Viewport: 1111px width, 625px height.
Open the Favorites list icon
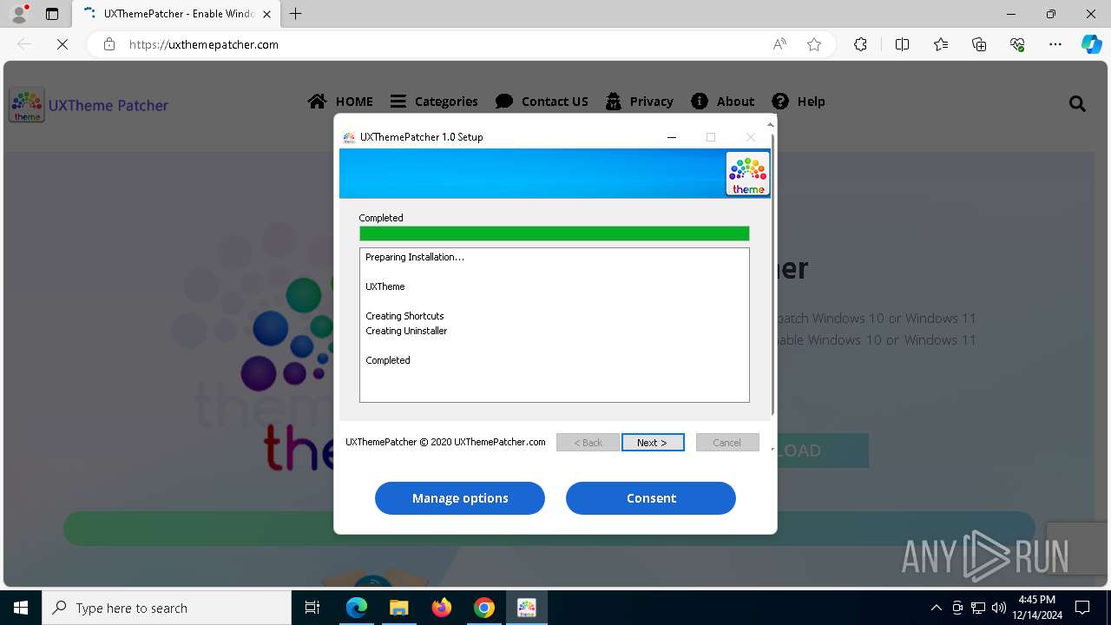[x=941, y=44]
